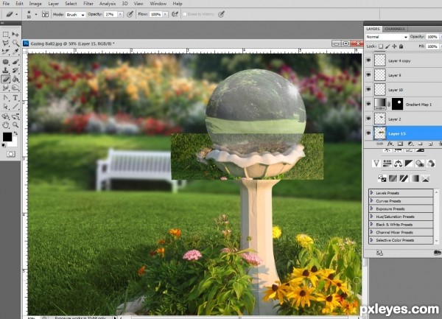Open the brush preset picker arrow
Image resolution: width=442 pixels, height=319 pixels.
[36, 14]
